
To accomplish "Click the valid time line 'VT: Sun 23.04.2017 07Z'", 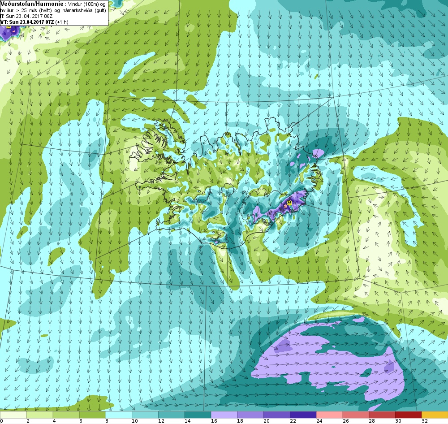I will pyautogui.click(x=27, y=22).
